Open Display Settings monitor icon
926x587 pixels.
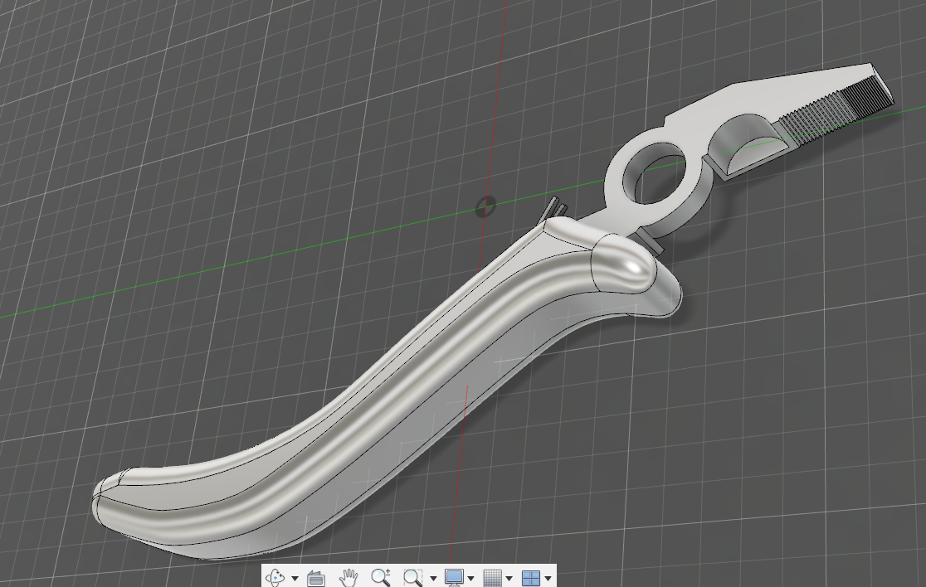[454, 577]
